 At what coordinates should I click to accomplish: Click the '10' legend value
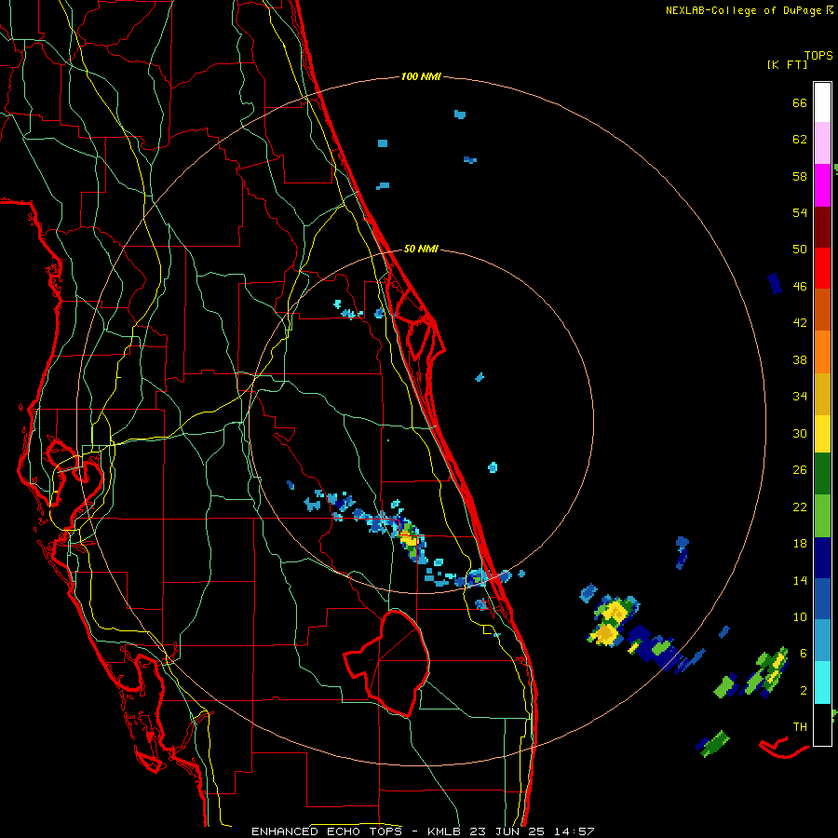tap(800, 616)
